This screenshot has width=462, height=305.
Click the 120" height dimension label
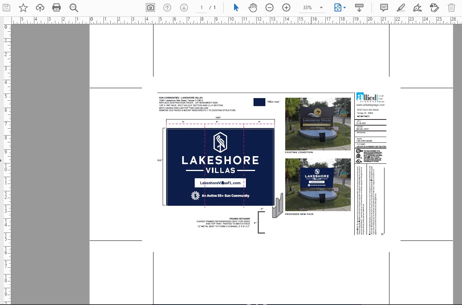coord(160,160)
